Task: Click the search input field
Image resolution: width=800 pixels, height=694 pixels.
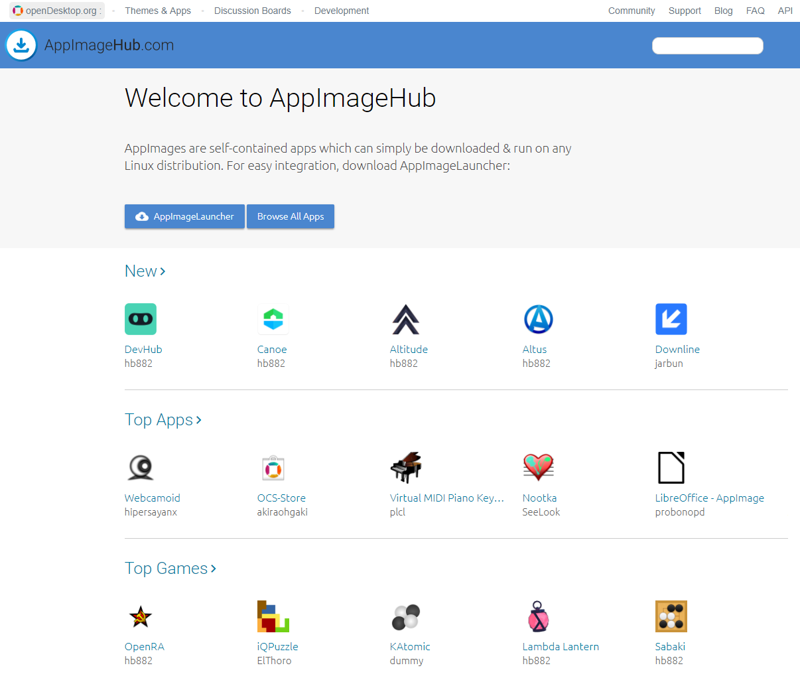Action: [707, 46]
